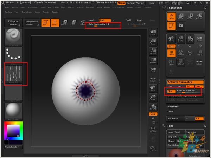Screen dimensions: 211x158
Task: Click Move M icon in Transform palette
Action: coord(180,17)
